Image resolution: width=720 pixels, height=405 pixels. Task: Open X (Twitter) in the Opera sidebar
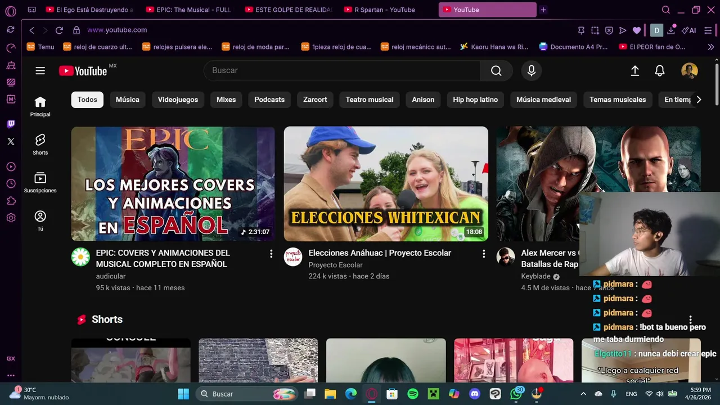click(x=11, y=141)
